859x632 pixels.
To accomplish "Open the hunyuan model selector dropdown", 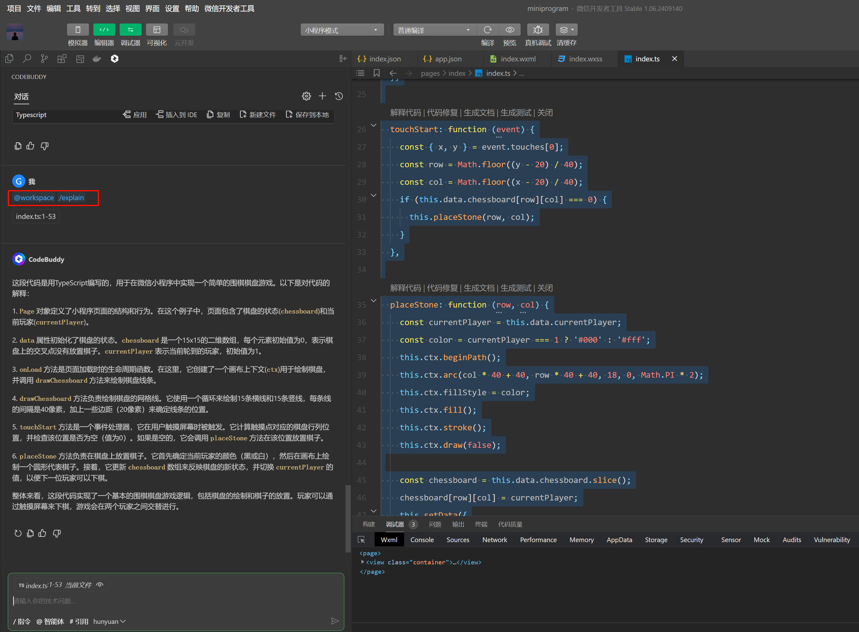I will pos(109,621).
